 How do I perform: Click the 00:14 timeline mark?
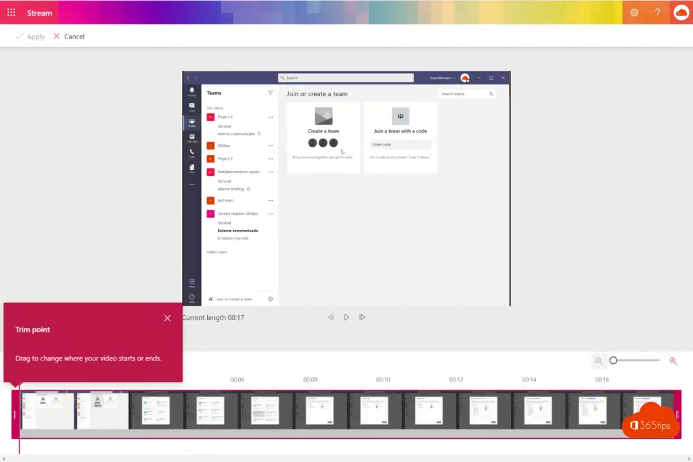pyautogui.click(x=529, y=379)
